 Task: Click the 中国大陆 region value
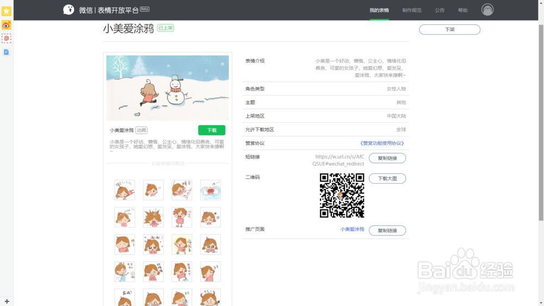coord(396,116)
